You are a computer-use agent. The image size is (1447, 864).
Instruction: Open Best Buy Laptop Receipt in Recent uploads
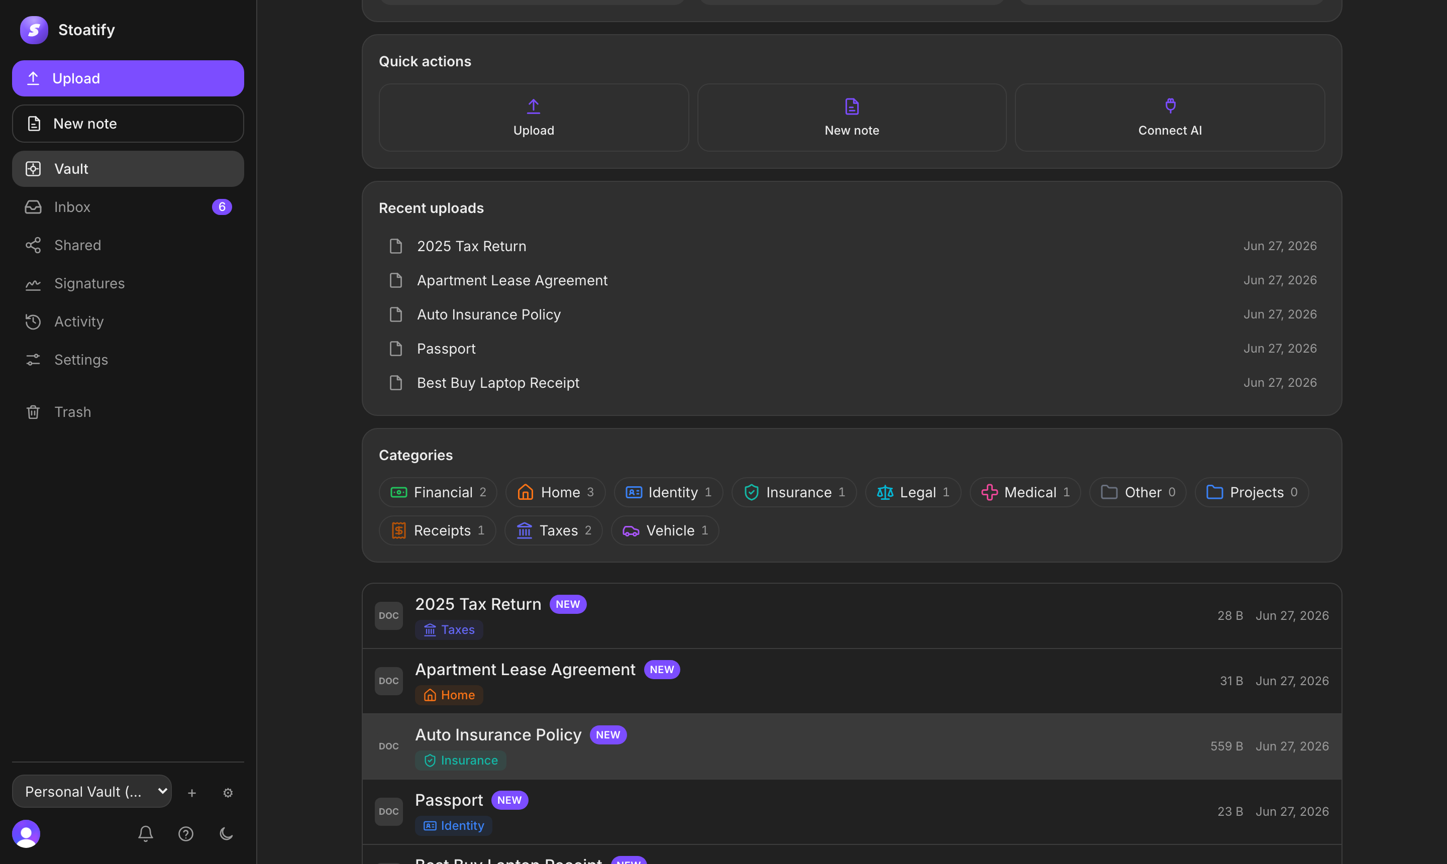[852, 382]
